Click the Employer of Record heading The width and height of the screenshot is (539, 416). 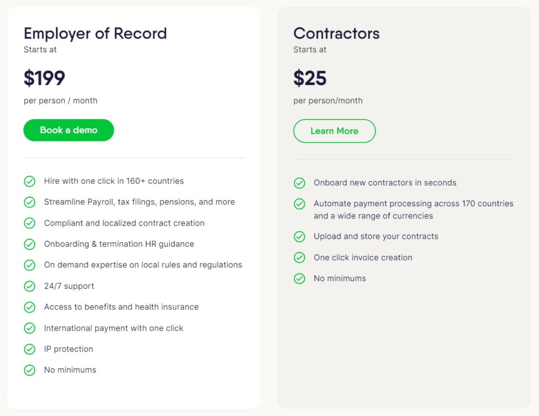click(95, 34)
